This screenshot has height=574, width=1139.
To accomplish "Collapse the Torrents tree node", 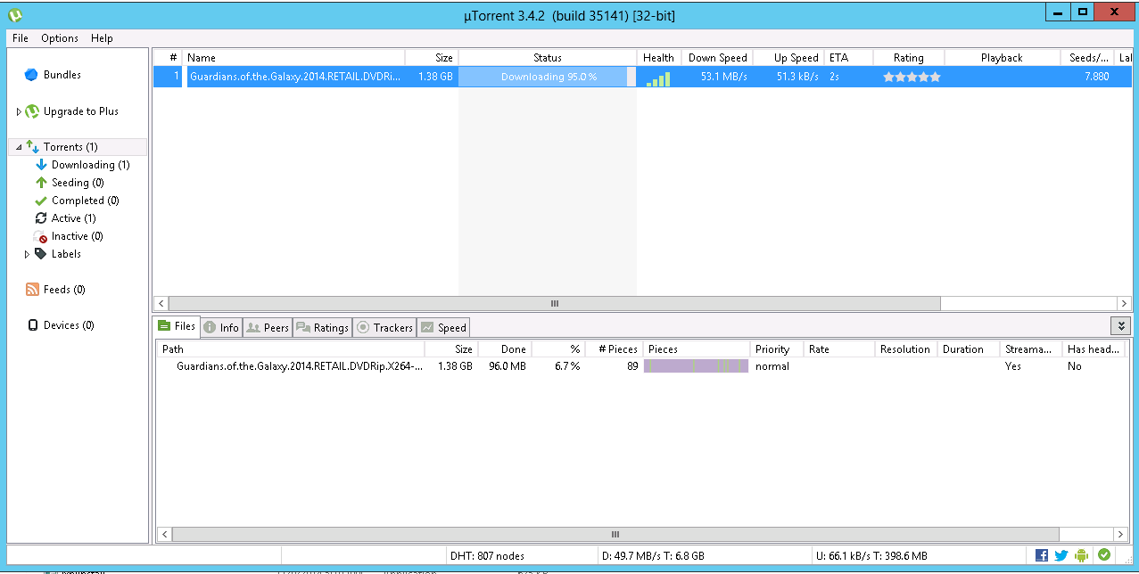I will (x=19, y=147).
